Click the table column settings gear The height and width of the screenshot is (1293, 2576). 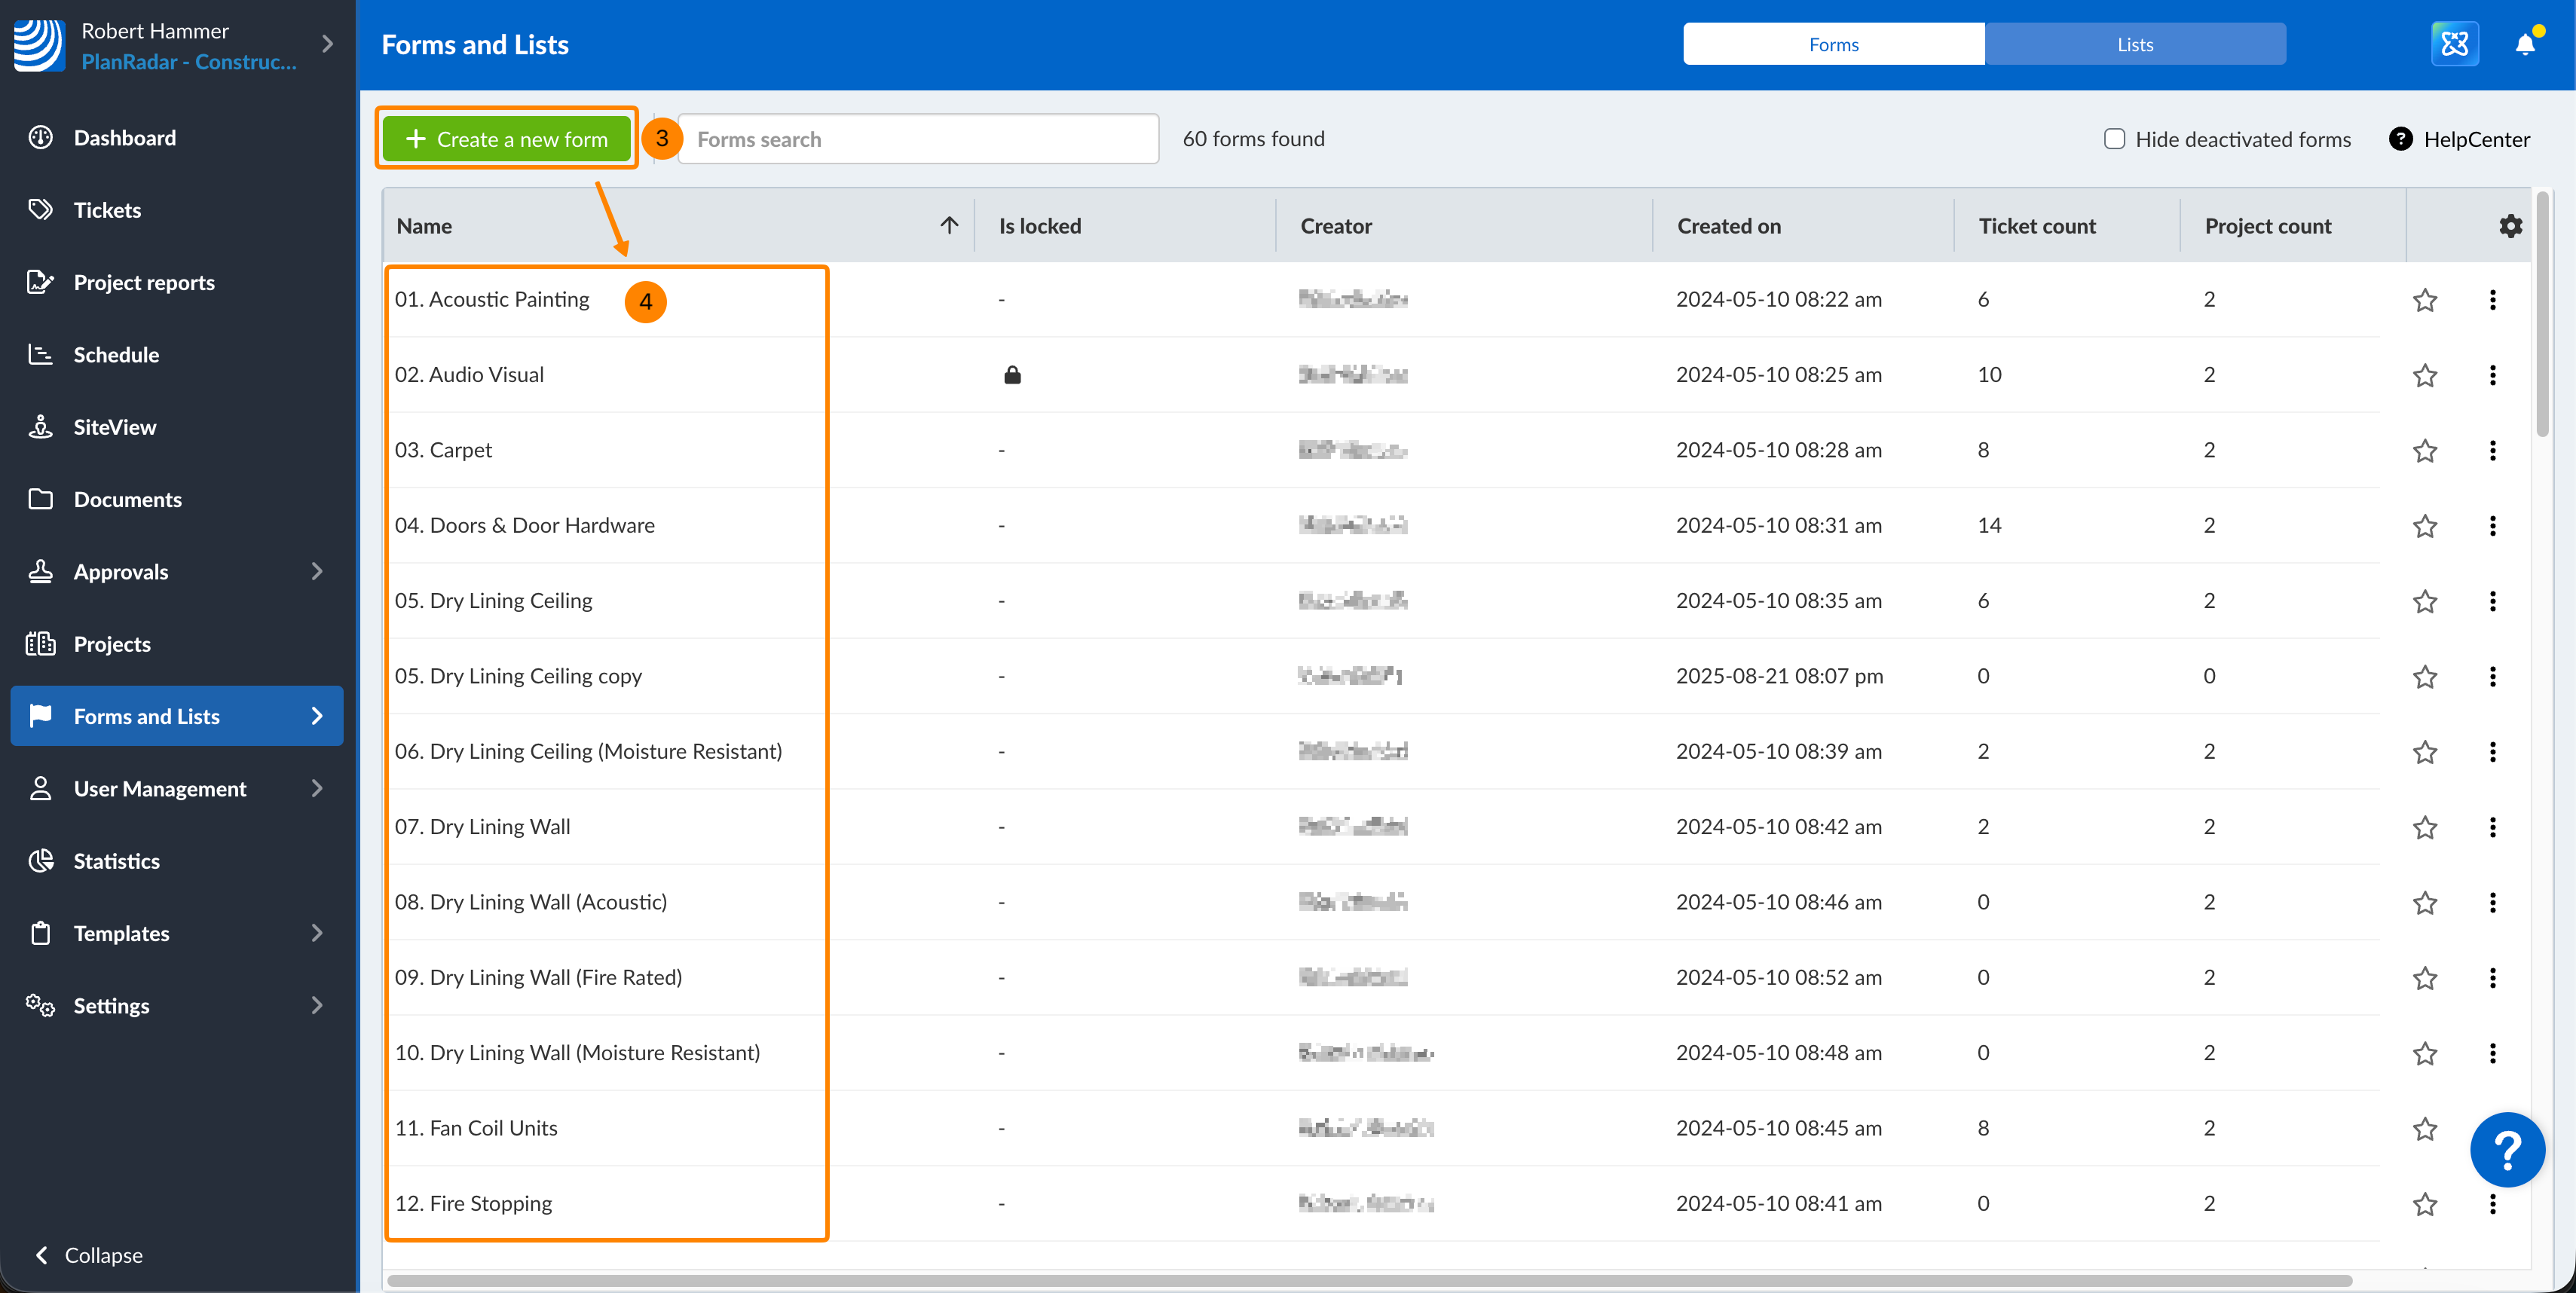[2510, 226]
